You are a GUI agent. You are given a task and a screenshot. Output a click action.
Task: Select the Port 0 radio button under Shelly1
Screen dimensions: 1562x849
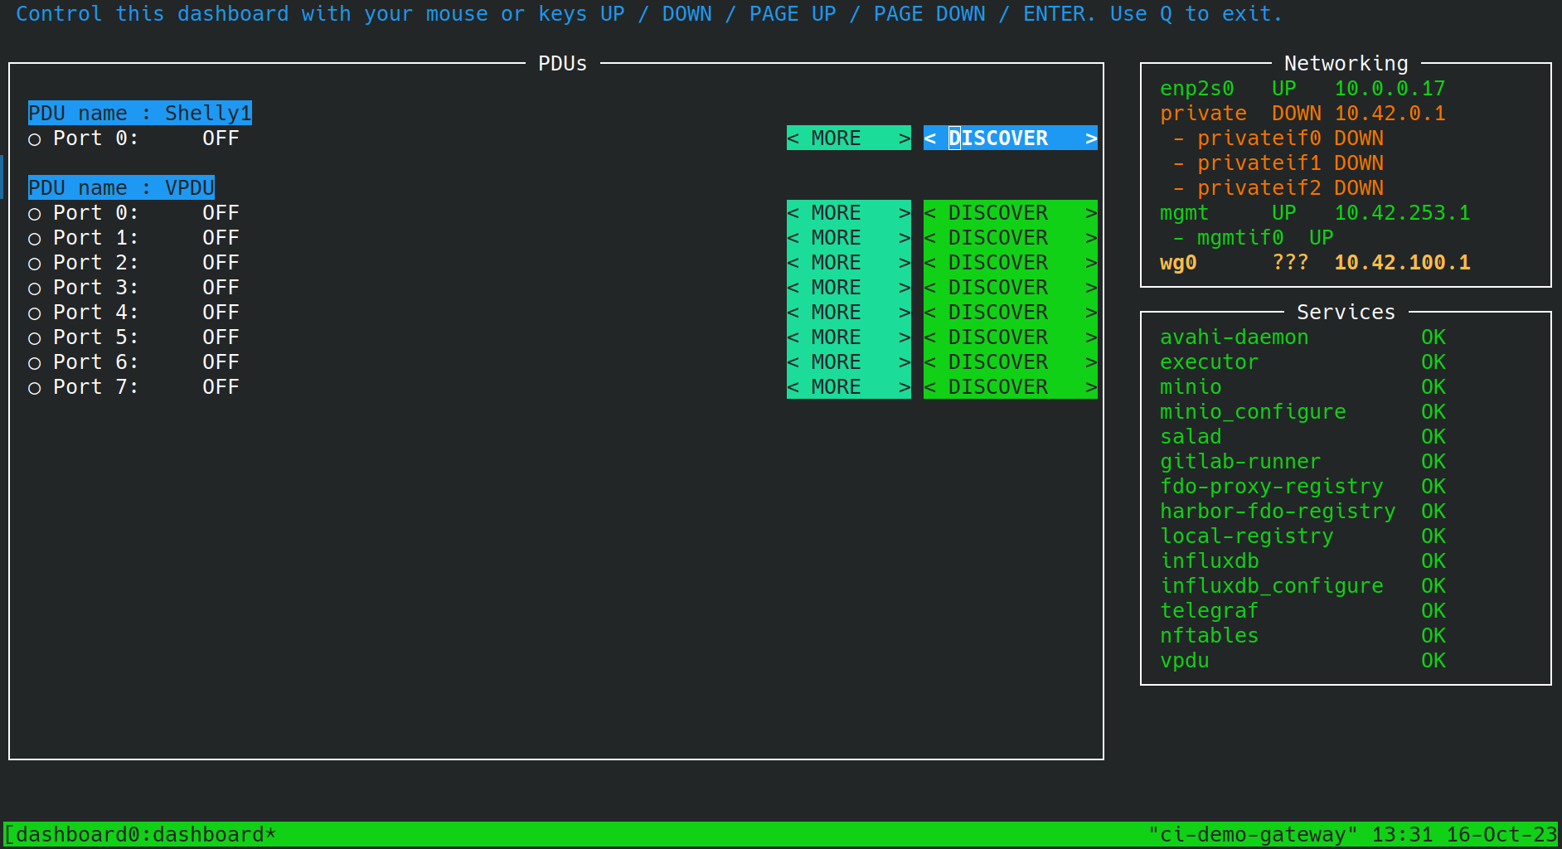(x=35, y=138)
